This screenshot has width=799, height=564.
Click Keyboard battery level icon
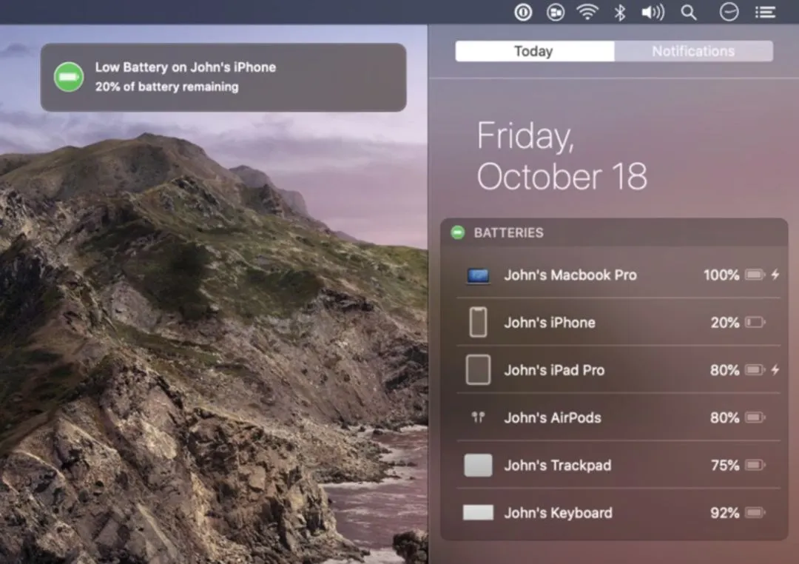755,512
